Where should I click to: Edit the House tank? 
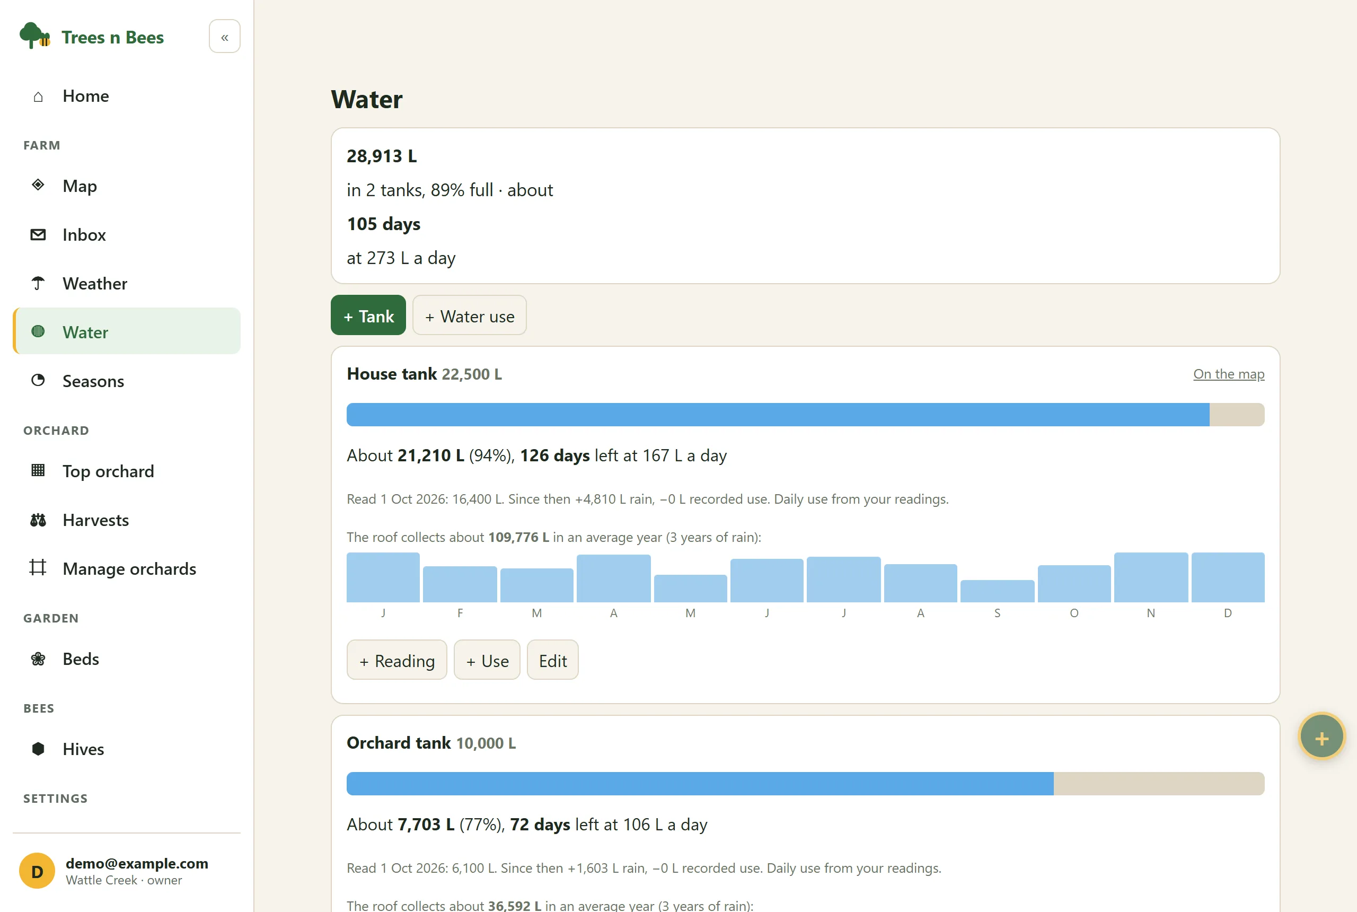552,660
